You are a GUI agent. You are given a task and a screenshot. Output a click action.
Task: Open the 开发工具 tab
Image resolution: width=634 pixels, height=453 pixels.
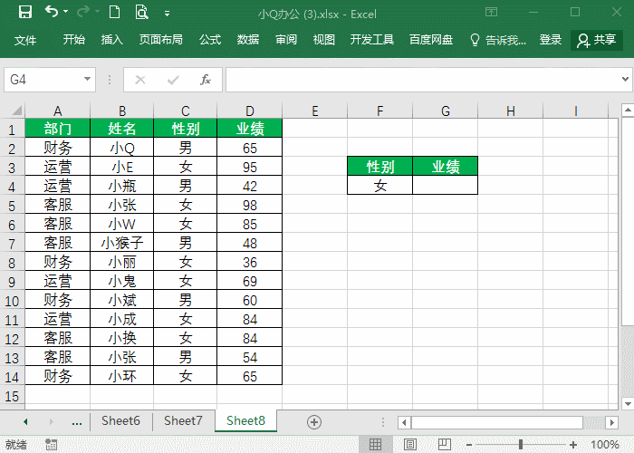tap(372, 39)
